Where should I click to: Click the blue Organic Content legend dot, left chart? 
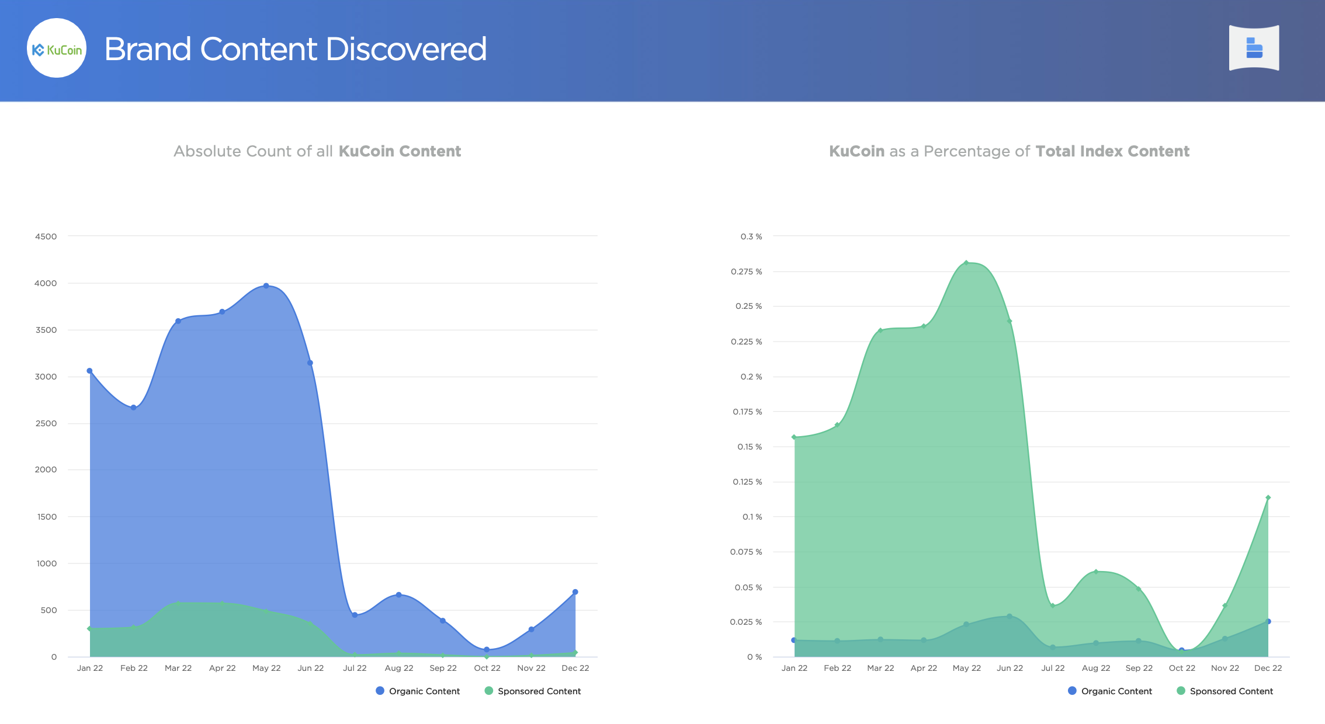[x=380, y=691]
